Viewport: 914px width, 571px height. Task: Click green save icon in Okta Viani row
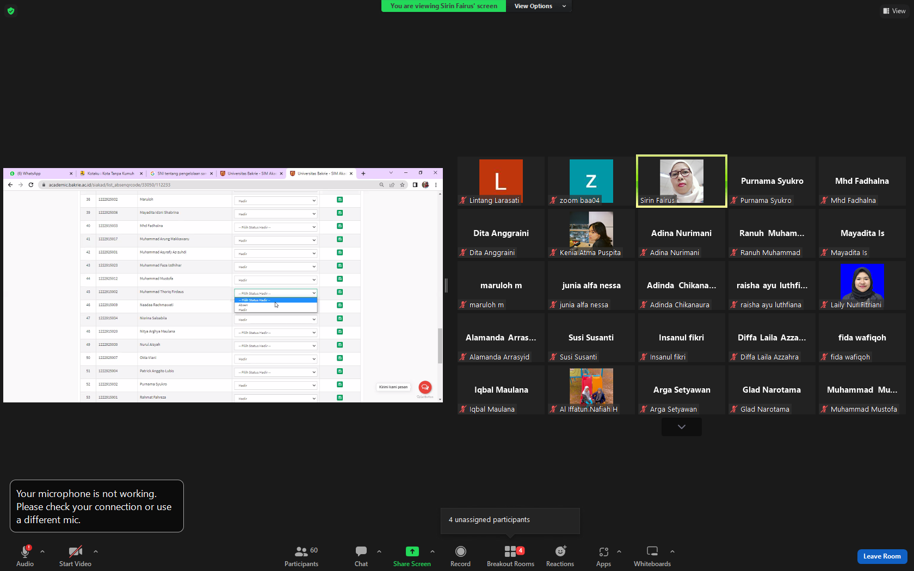click(x=339, y=358)
